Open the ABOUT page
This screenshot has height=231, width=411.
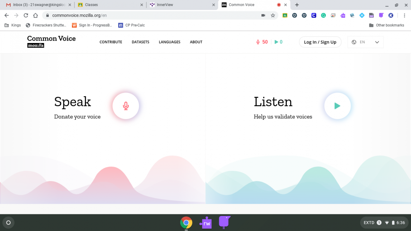[196, 42]
